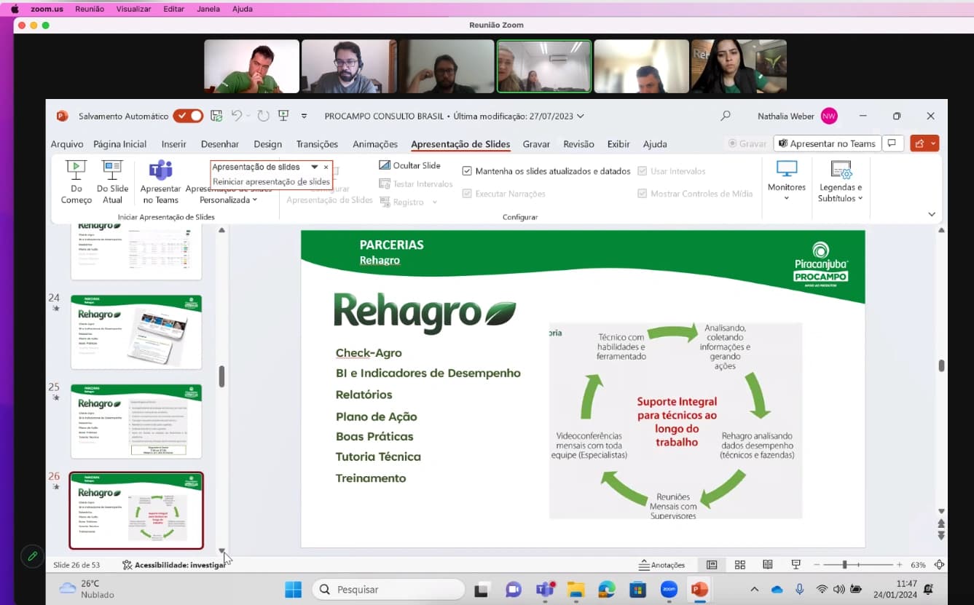Collapse the ribbon with bottom-right chevron
The height and width of the screenshot is (605, 974).
(x=932, y=215)
